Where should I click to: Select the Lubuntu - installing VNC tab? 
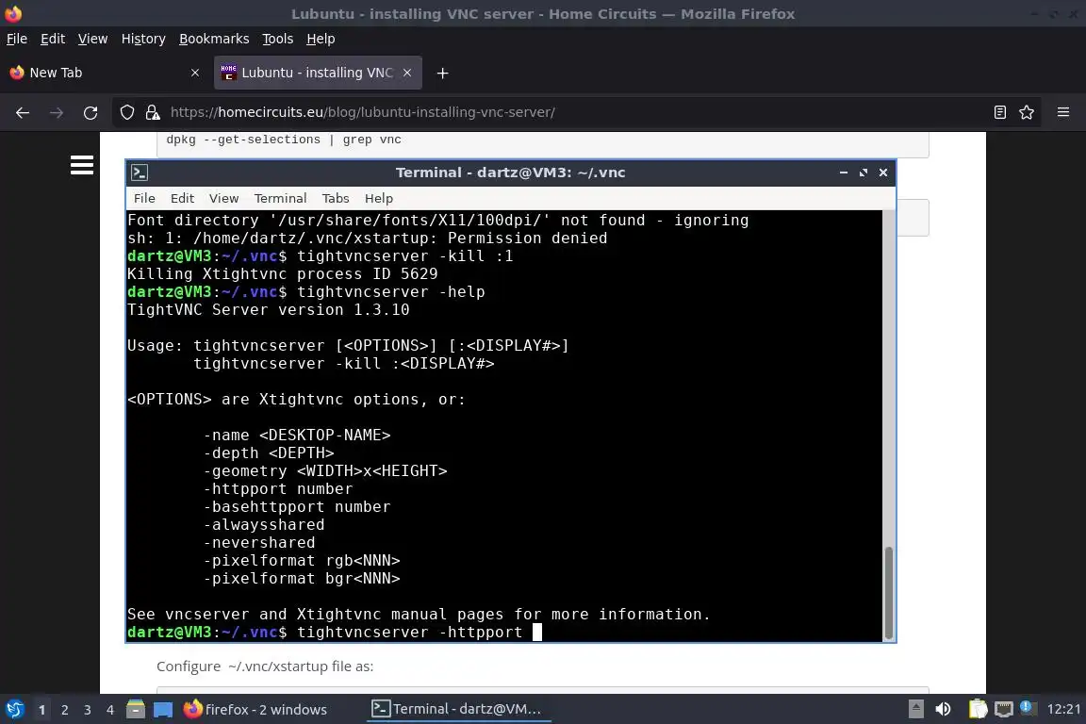pos(318,73)
